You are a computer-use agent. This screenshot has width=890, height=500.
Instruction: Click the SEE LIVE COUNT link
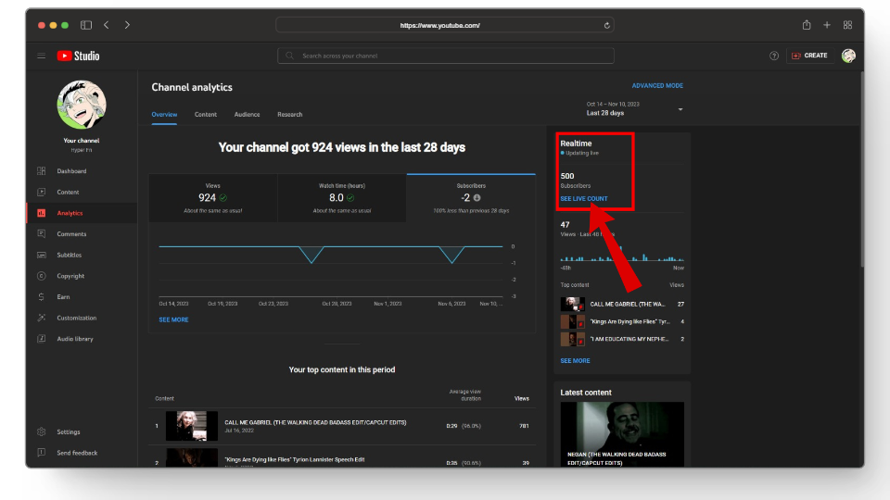[x=584, y=199]
